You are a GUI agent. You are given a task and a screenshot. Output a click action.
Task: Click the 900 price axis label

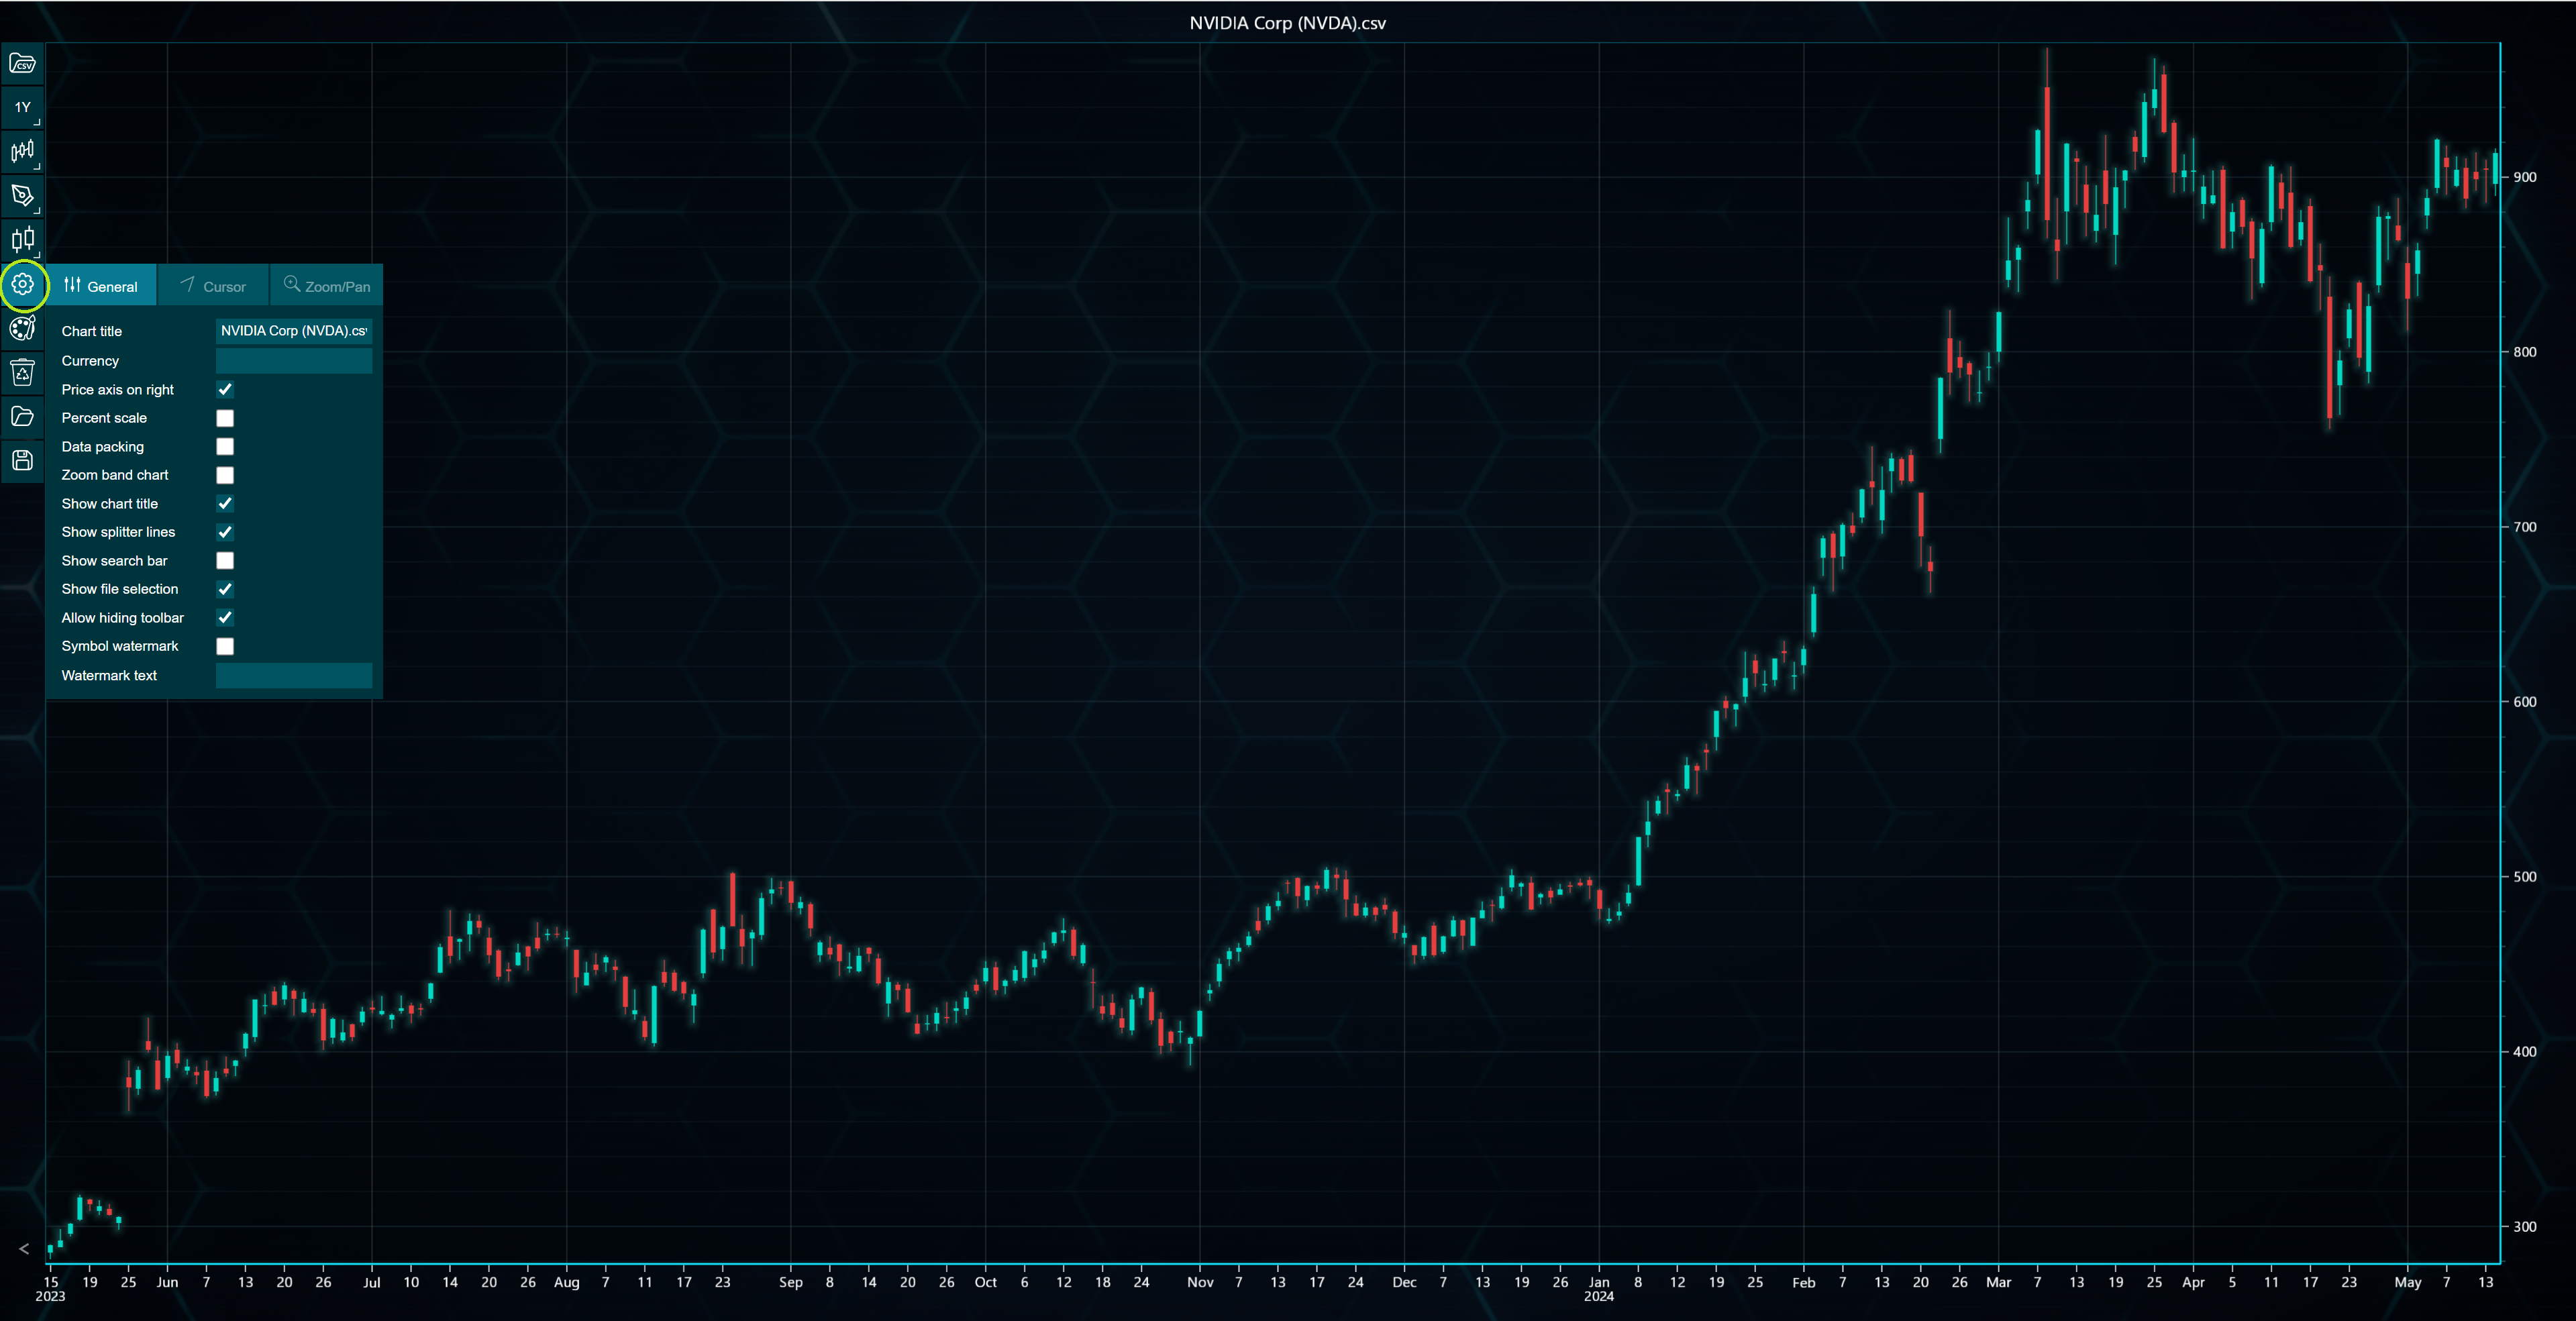2525,178
